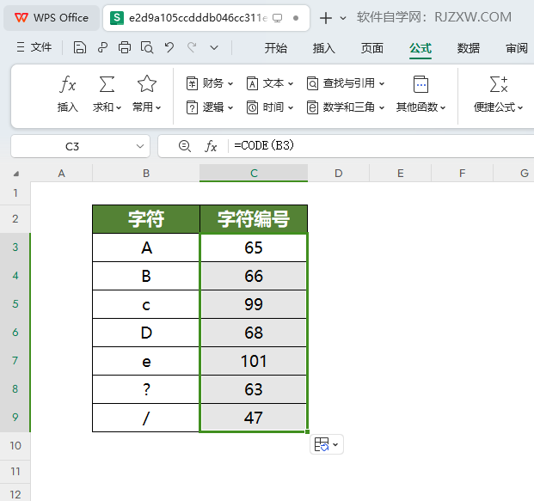Screen dimensions: 534x501
Task: Click the Insert Function fx icon in the ribbon
Action: point(67,84)
